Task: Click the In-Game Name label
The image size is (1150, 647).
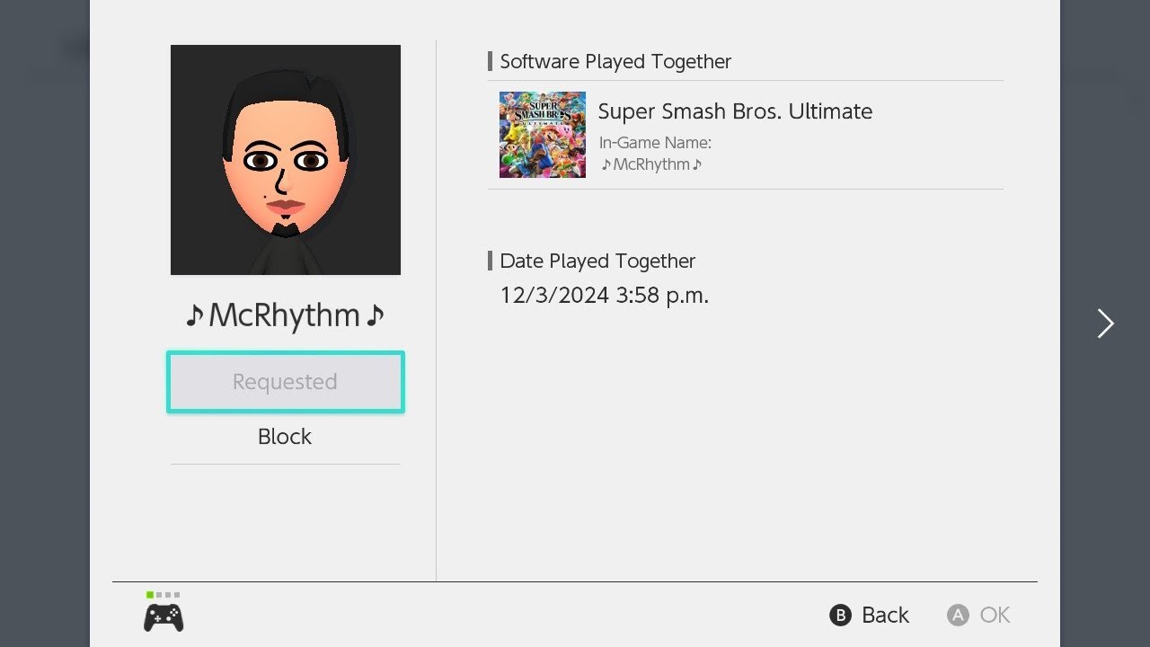Action: click(655, 143)
